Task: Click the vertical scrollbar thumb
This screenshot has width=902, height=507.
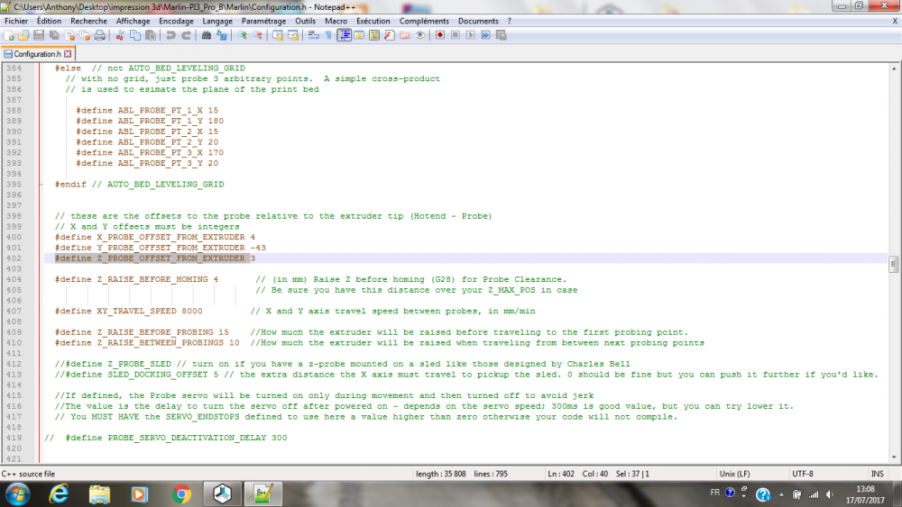Action: pyautogui.click(x=893, y=264)
